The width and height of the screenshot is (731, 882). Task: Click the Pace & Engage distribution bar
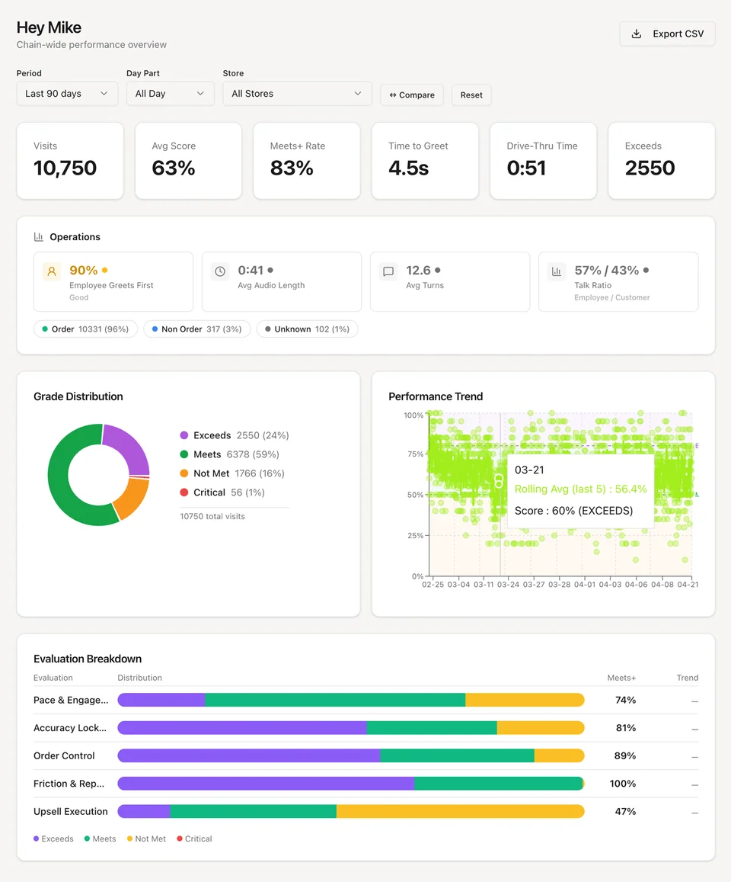[350, 700]
